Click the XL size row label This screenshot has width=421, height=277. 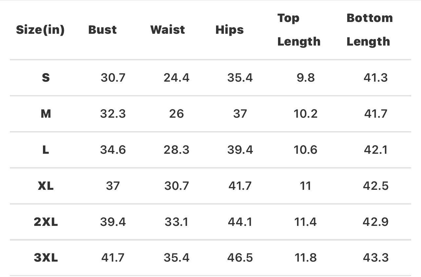coord(46,186)
